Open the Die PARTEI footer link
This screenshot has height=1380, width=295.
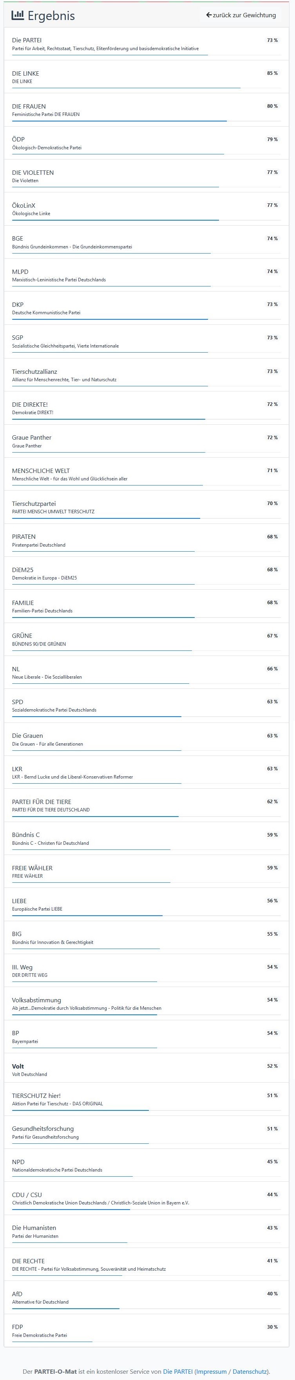(x=178, y=1371)
